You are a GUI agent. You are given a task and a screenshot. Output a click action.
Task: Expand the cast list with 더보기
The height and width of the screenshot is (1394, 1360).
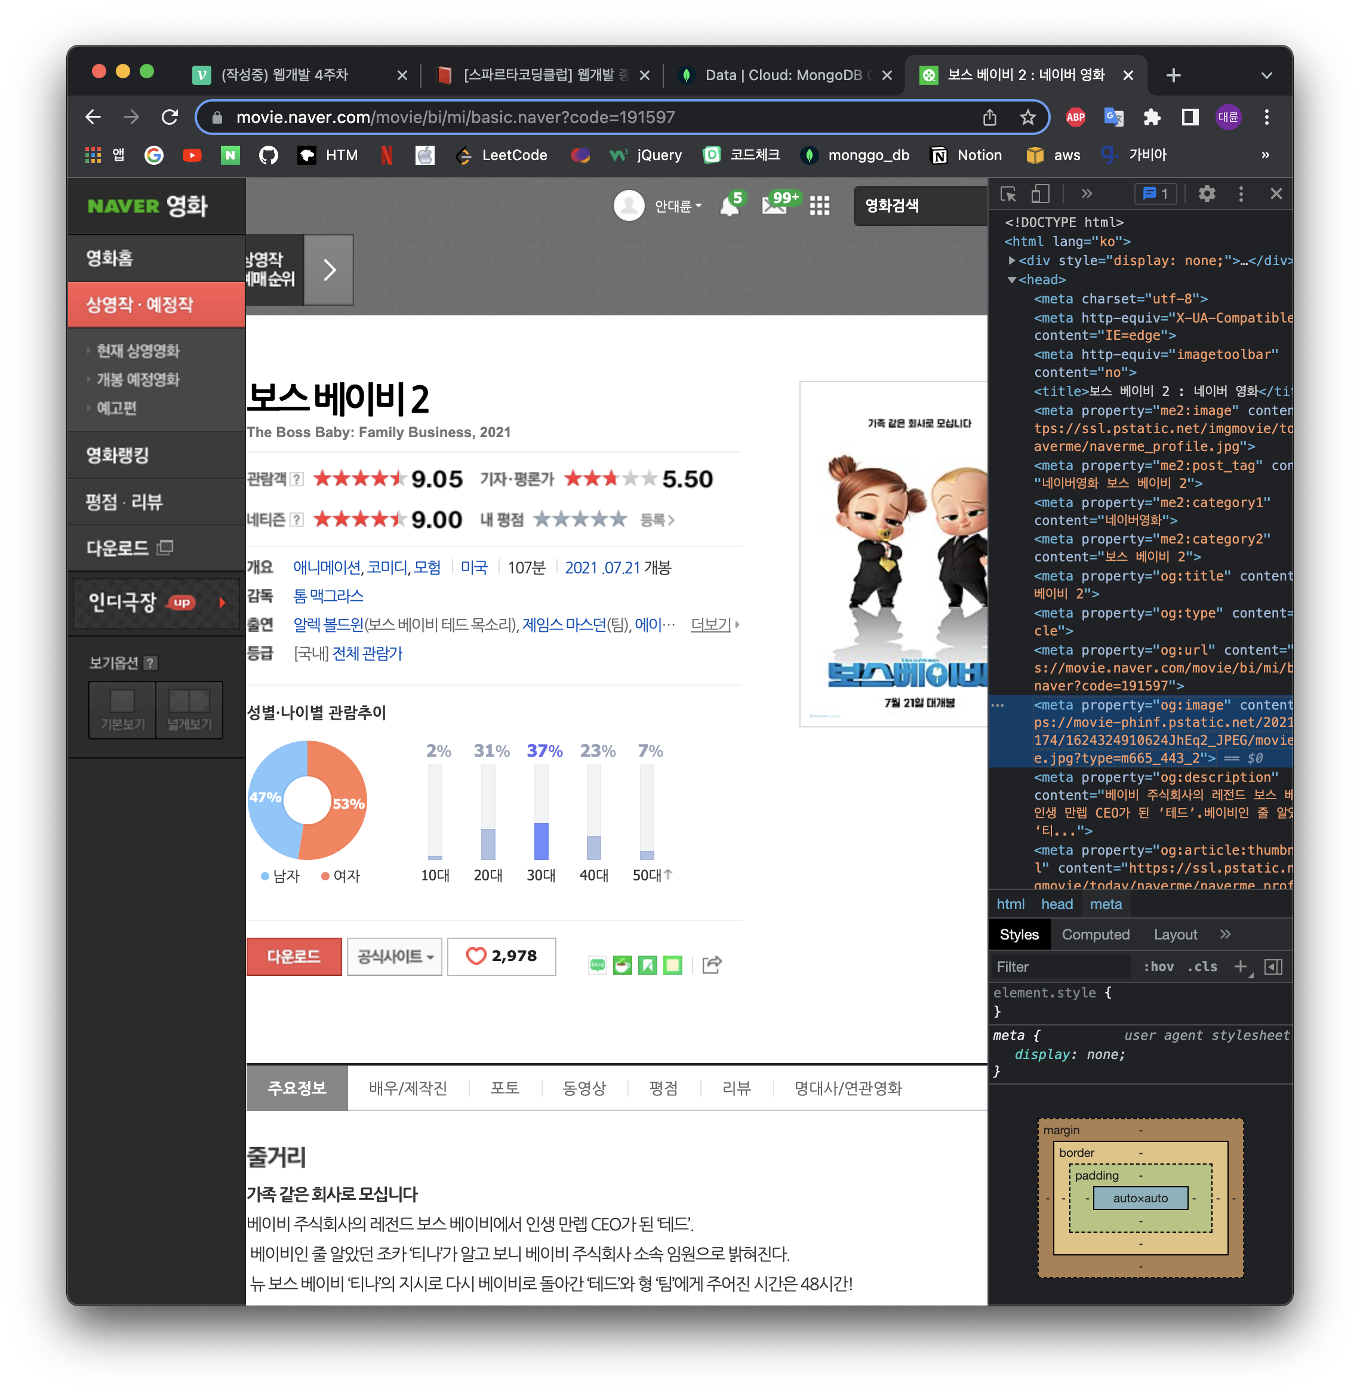coord(714,625)
